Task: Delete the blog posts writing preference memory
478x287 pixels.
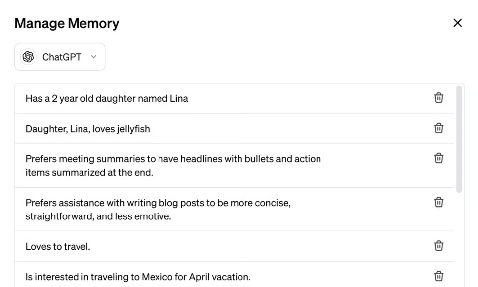Action: (x=438, y=202)
